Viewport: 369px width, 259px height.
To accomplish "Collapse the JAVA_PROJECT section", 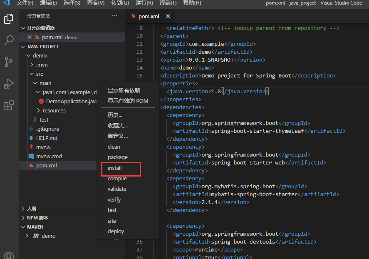I will 23,47.
